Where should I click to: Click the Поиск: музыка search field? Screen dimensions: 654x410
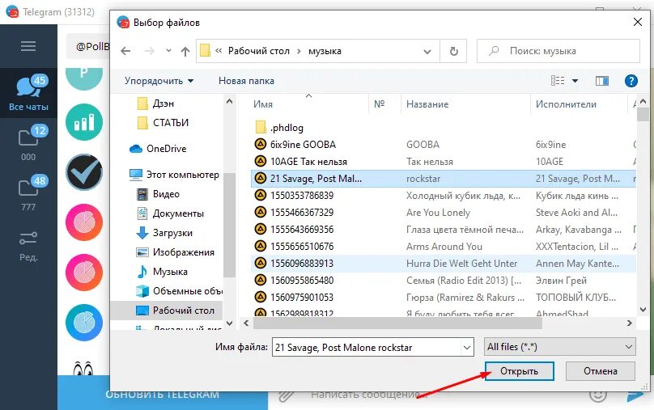coord(558,51)
